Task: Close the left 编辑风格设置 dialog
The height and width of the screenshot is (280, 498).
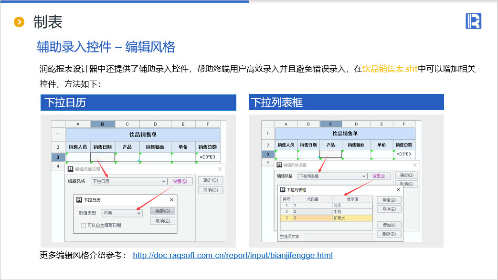Action: [x=220, y=169]
